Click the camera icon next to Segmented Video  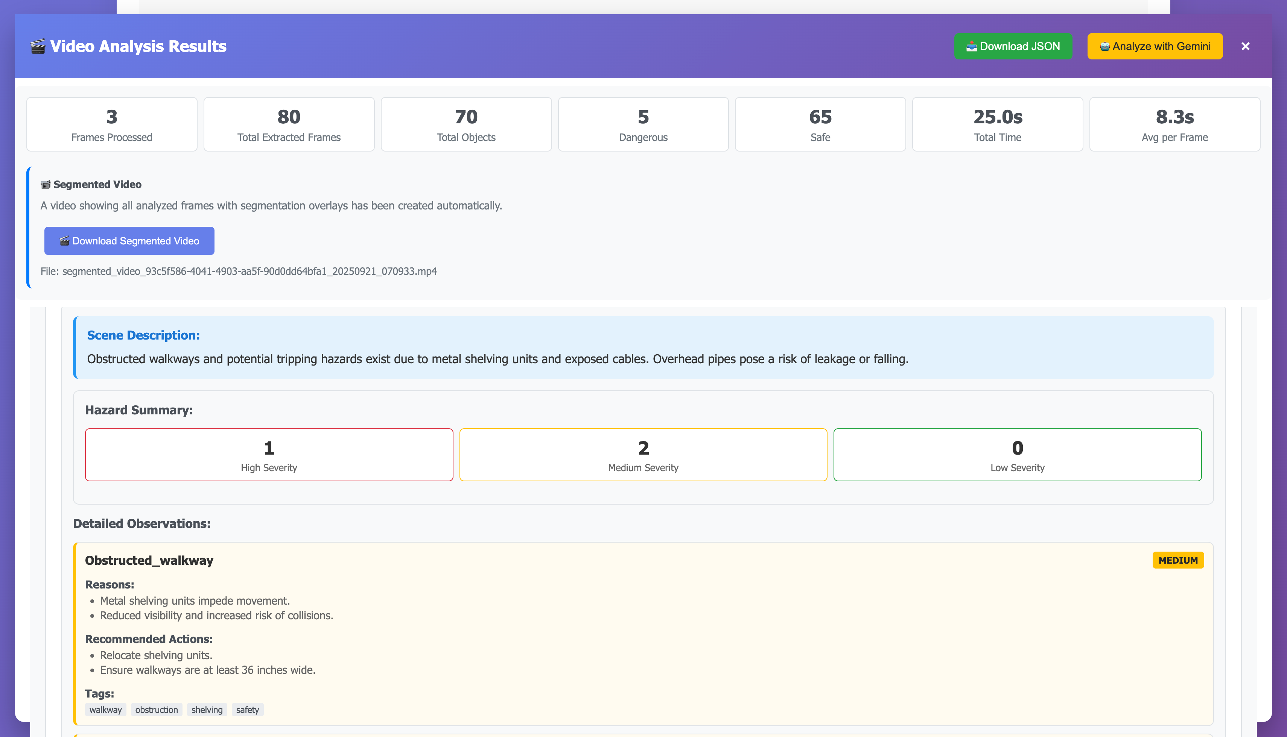coord(46,184)
